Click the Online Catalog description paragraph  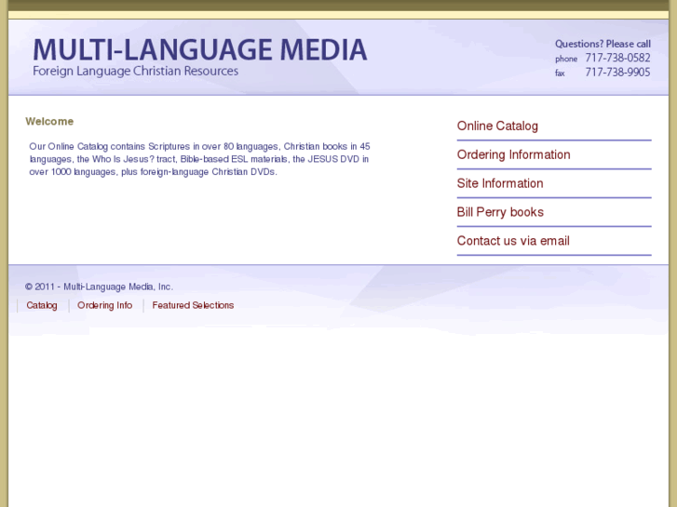199,159
